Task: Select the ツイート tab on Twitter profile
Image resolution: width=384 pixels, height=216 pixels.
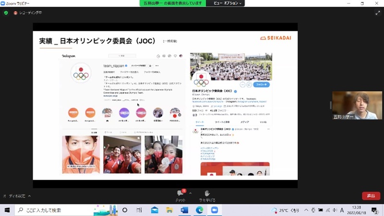Action: (x=200, y=122)
